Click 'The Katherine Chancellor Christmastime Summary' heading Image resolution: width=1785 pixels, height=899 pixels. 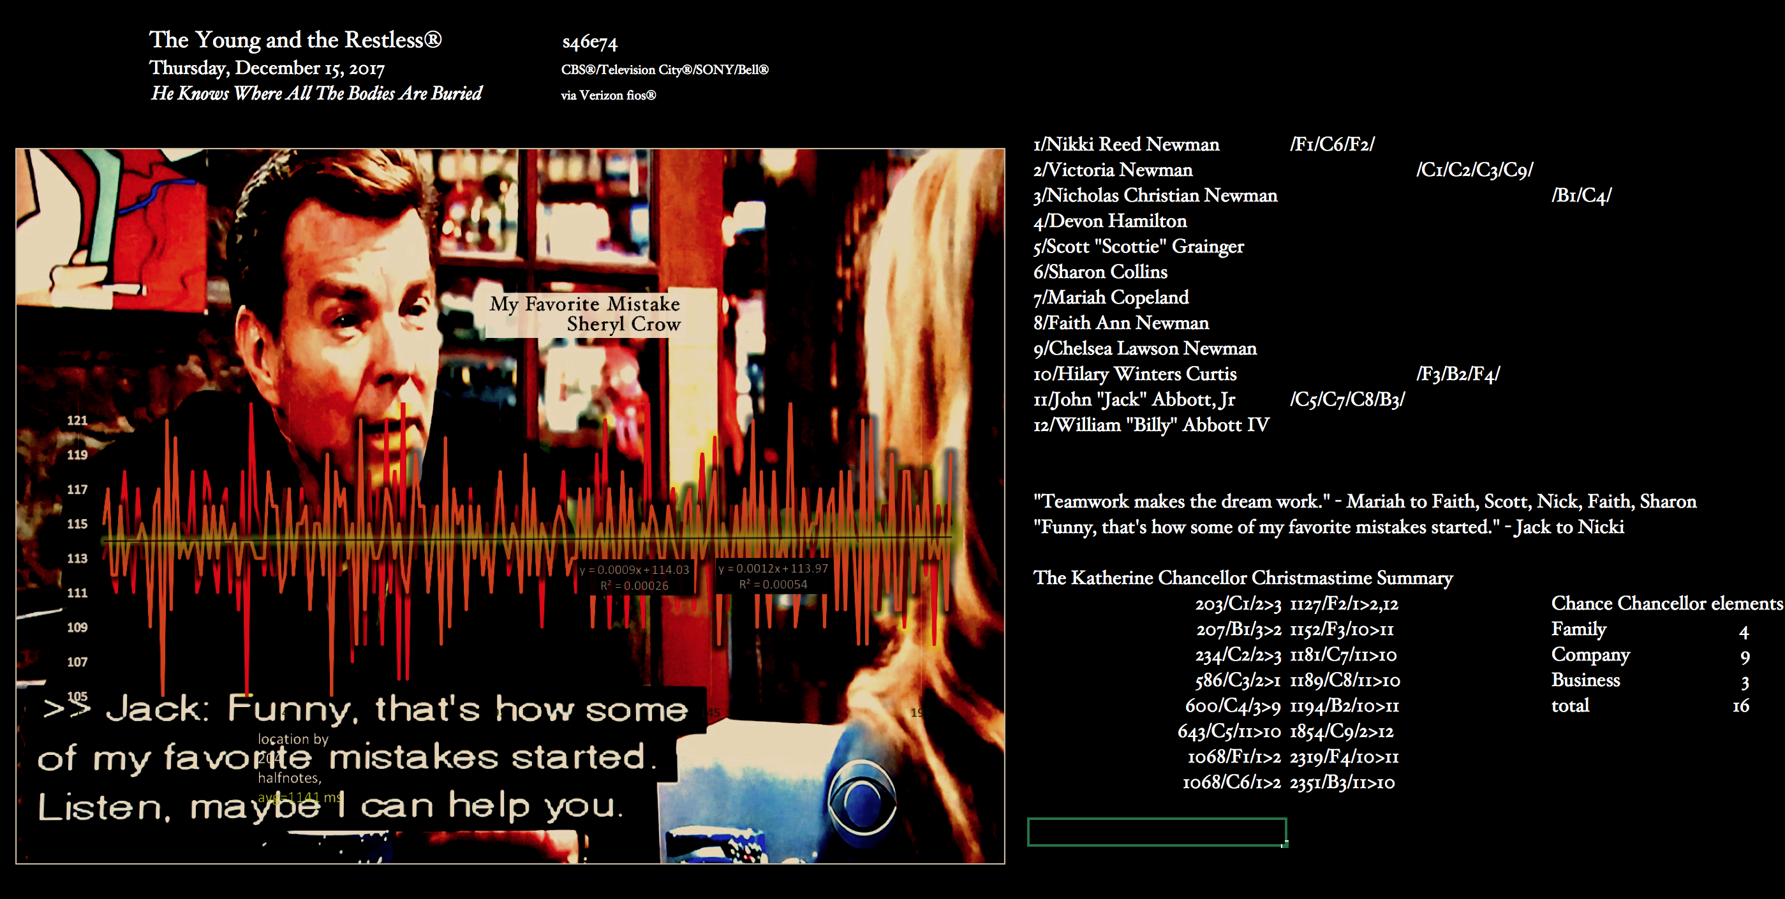[1243, 578]
